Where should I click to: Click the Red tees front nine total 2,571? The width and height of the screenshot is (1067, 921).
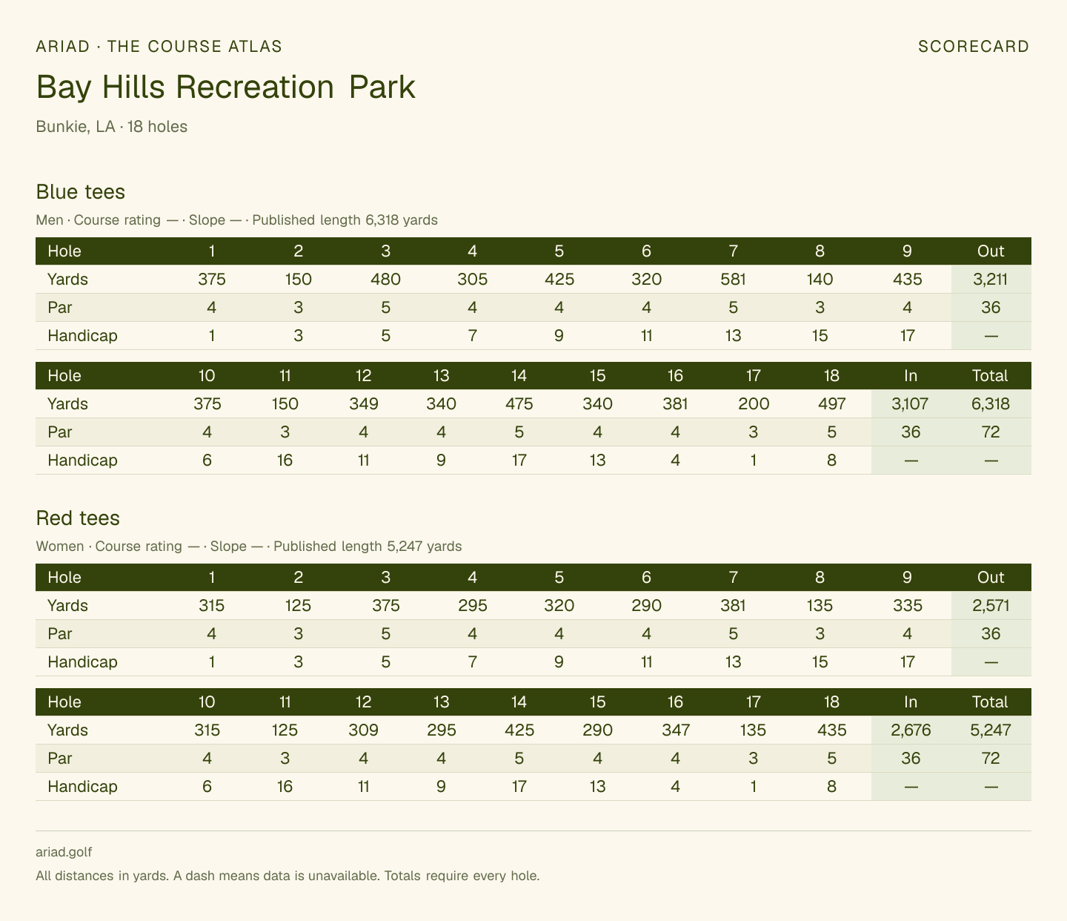[x=991, y=606]
